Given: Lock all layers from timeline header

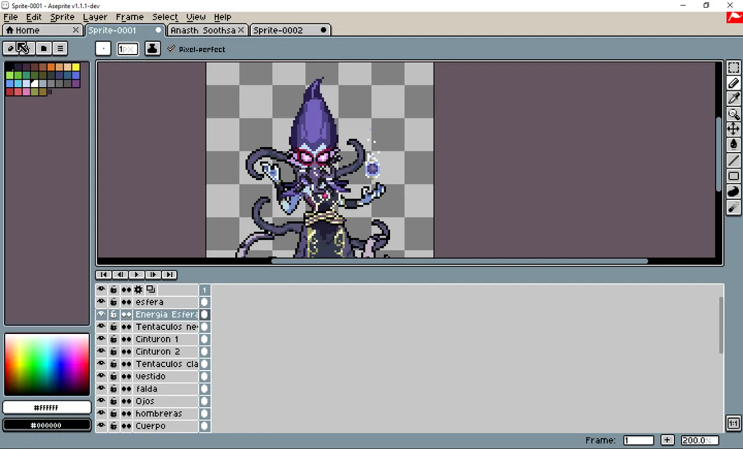Looking at the screenshot, I should tap(114, 289).
